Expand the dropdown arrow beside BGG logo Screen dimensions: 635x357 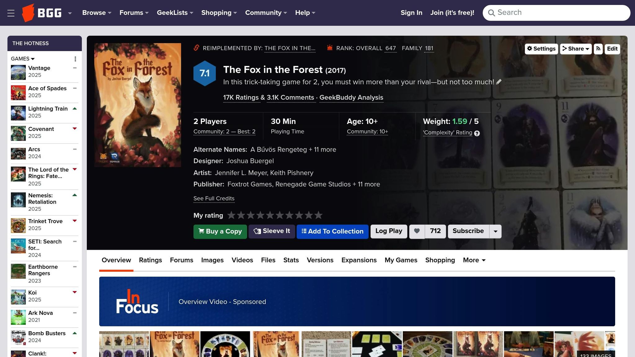[70, 13]
